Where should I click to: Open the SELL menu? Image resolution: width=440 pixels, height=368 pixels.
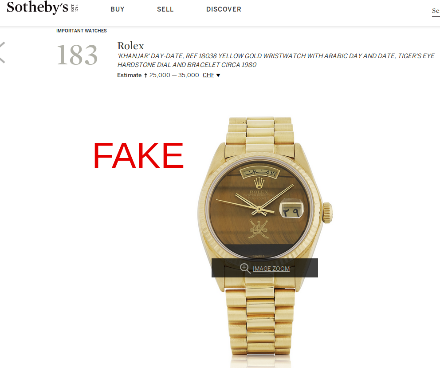tap(165, 9)
